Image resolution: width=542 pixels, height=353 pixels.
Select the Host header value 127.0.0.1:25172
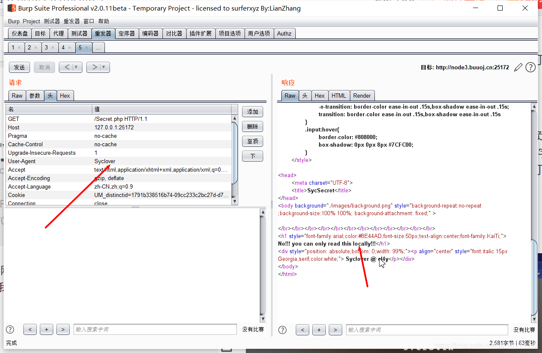(x=114, y=127)
